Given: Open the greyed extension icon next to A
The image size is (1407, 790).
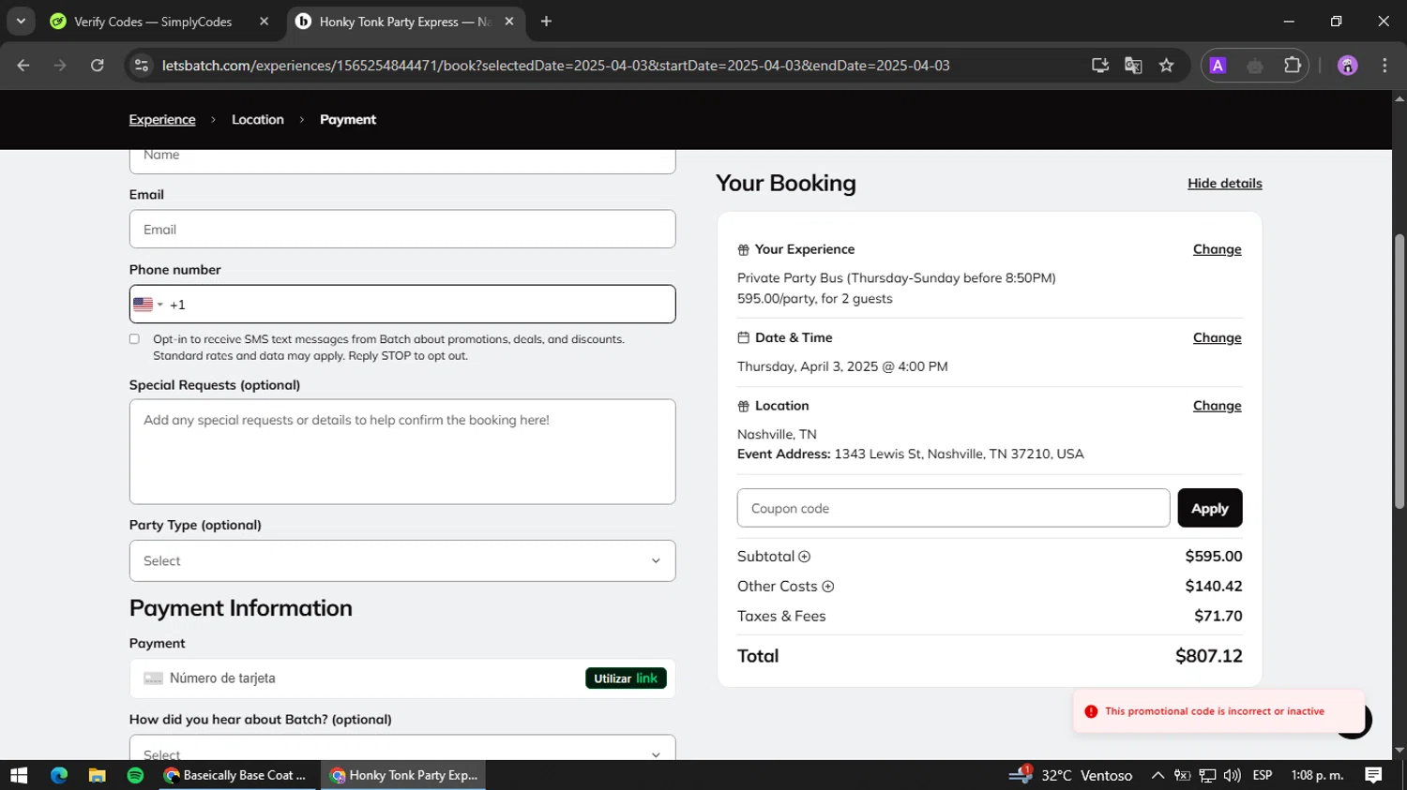Looking at the screenshot, I should [1255, 66].
